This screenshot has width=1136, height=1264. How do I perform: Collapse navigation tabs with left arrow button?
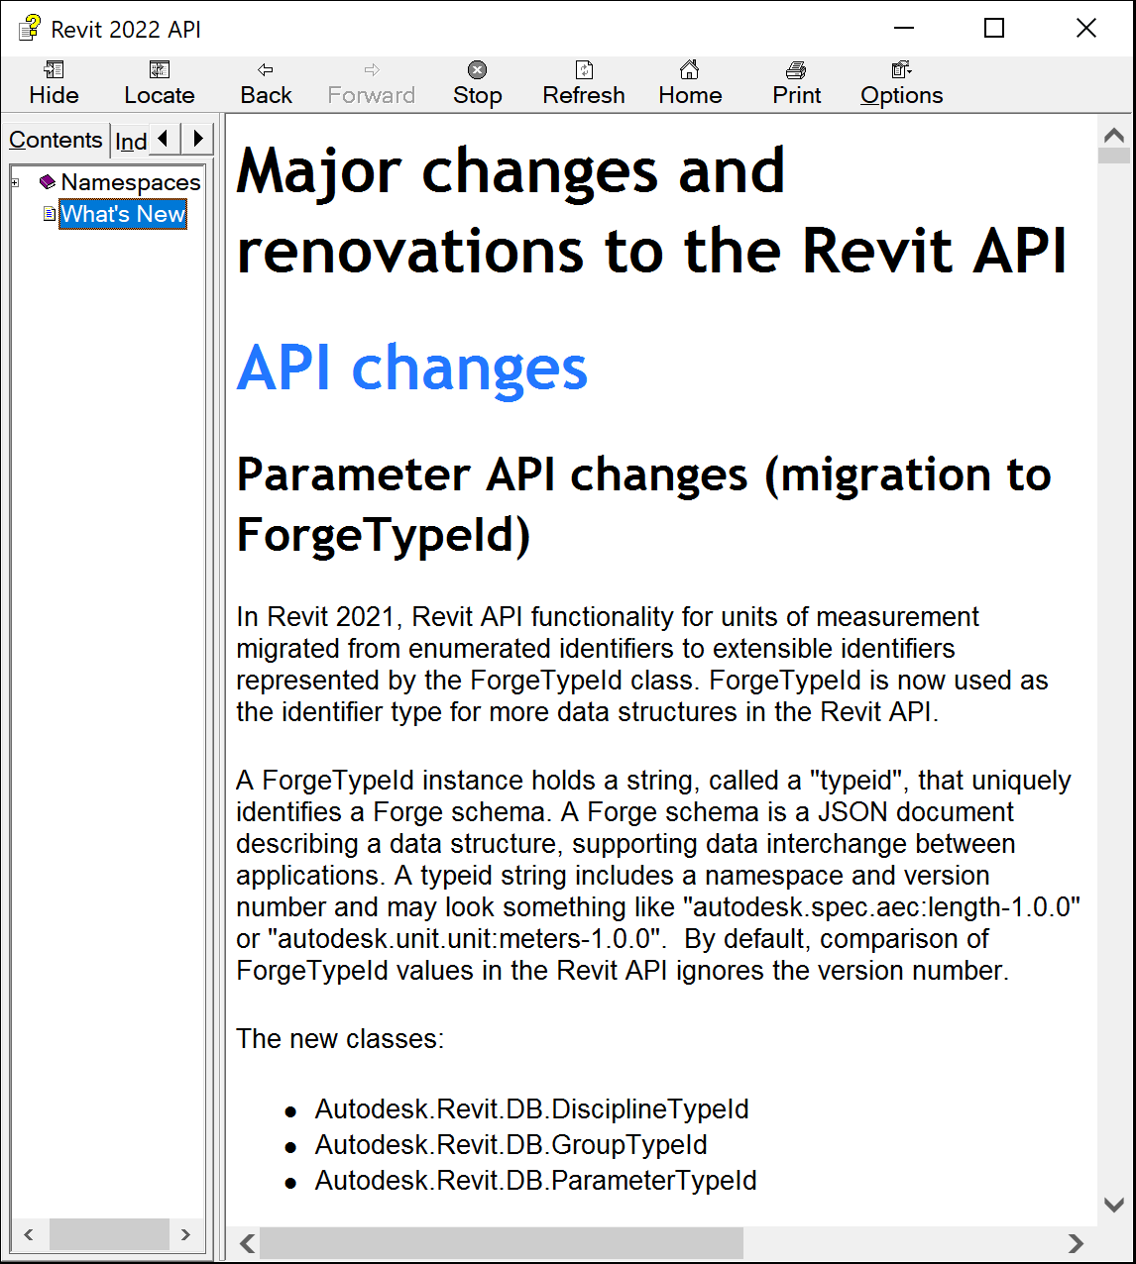(162, 140)
